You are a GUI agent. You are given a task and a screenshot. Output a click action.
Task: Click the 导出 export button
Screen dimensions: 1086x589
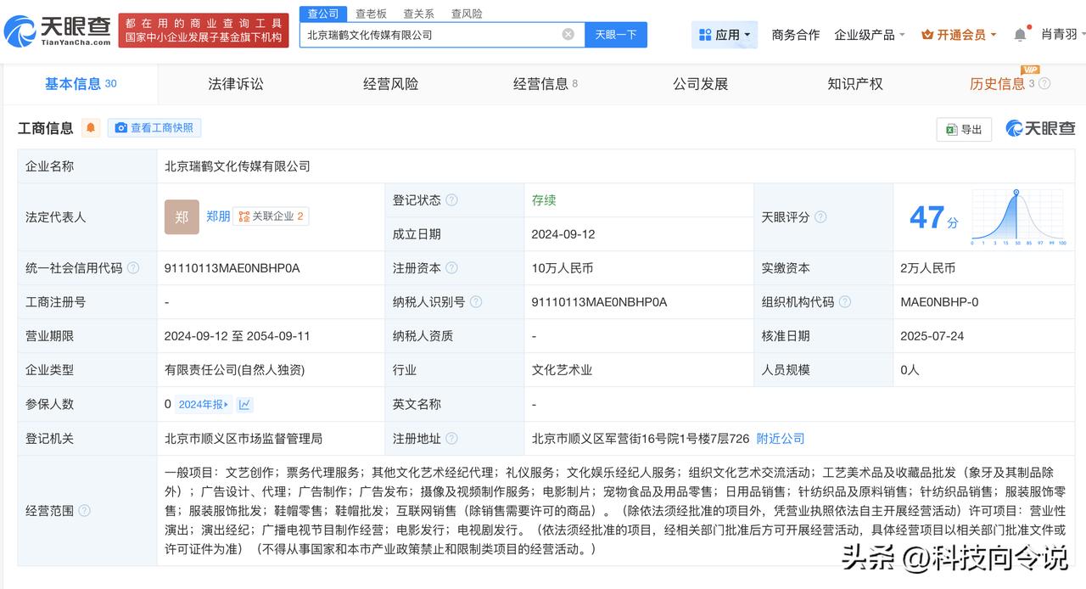pyautogui.click(x=964, y=129)
